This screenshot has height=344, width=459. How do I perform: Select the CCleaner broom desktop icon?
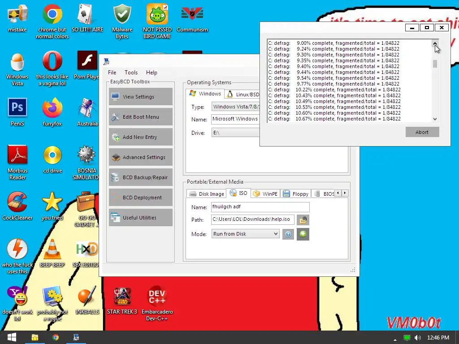[17, 206]
